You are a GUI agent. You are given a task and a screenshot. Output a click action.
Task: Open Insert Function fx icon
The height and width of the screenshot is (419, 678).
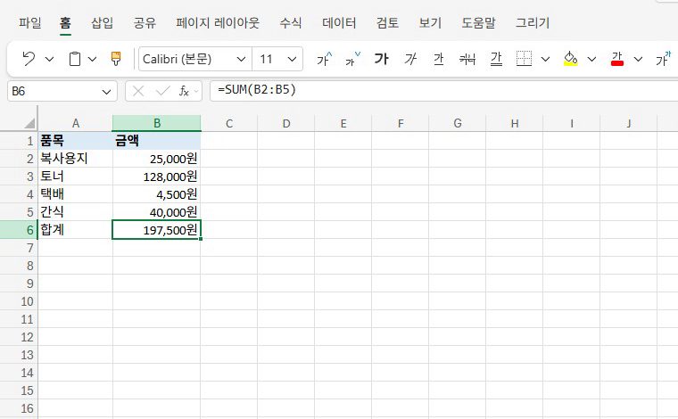pyautogui.click(x=184, y=91)
